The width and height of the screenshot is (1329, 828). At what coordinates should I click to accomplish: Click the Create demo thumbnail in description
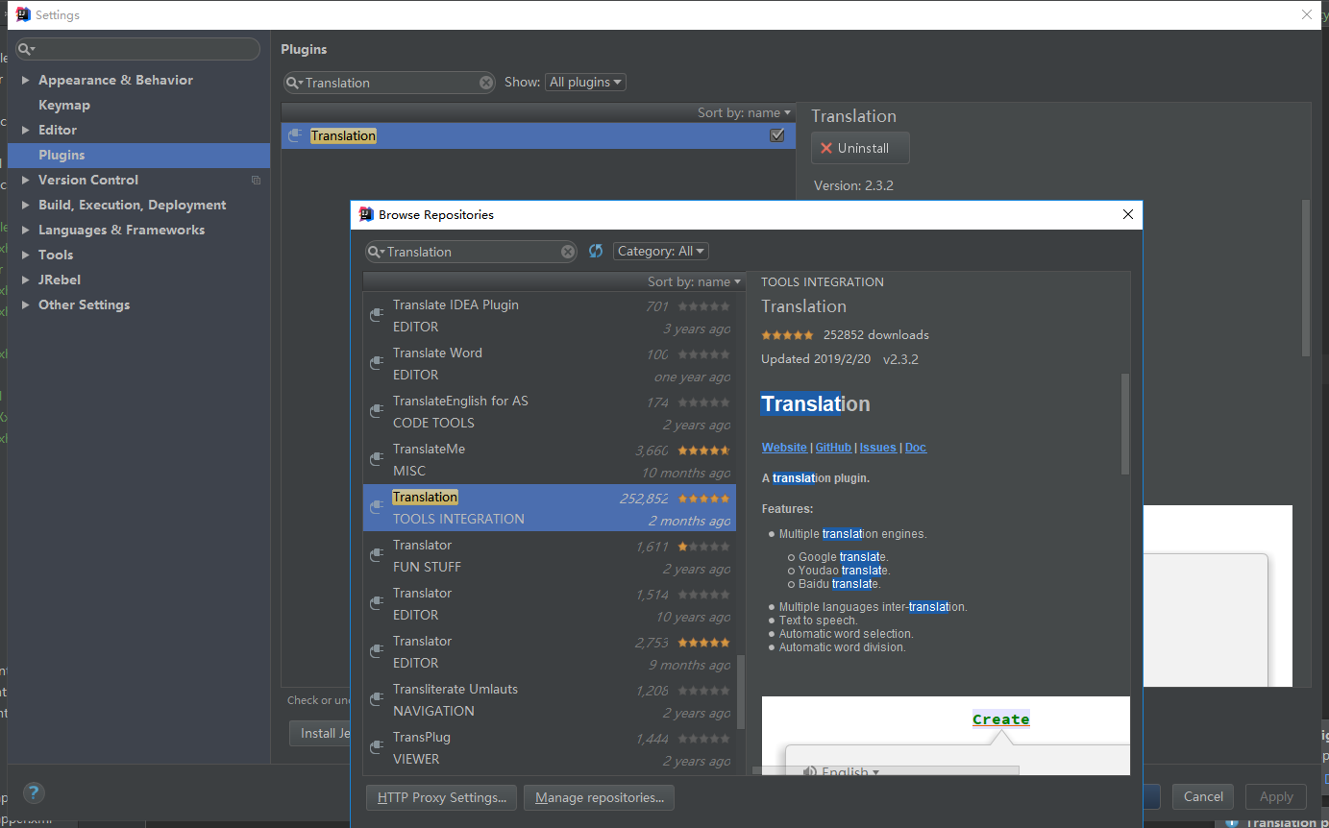tap(946, 735)
